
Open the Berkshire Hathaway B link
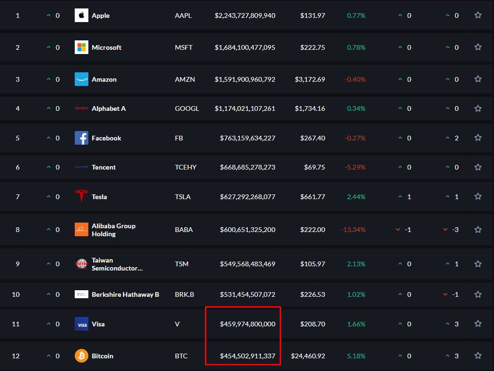tap(125, 294)
